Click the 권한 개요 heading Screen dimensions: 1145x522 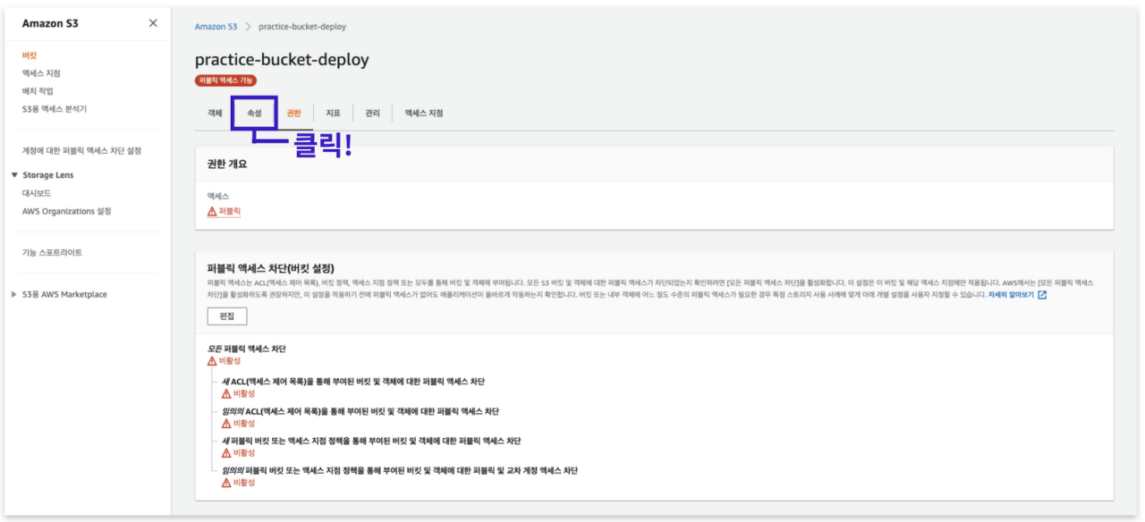click(x=227, y=164)
